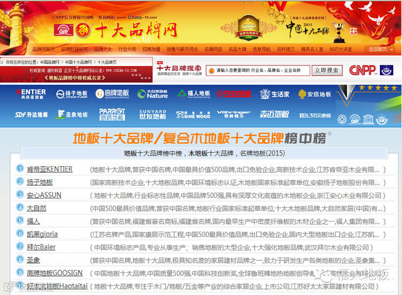Click the 圣象地板 logo in the blue banner
Viewport: 402px width, 295px height.
72,114
